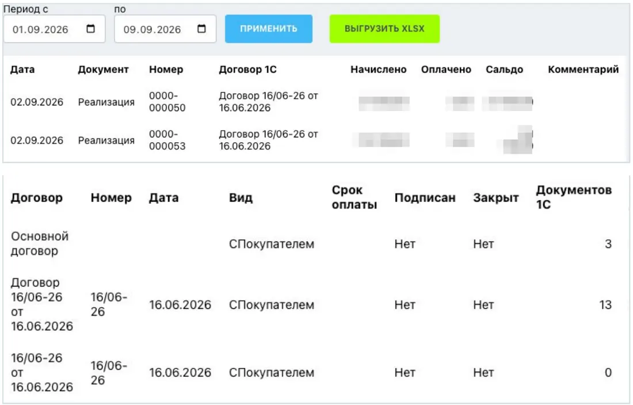Click the end date field 09.09.2026
Image resolution: width=633 pixels, height=405 pixels.
point(165,29)
